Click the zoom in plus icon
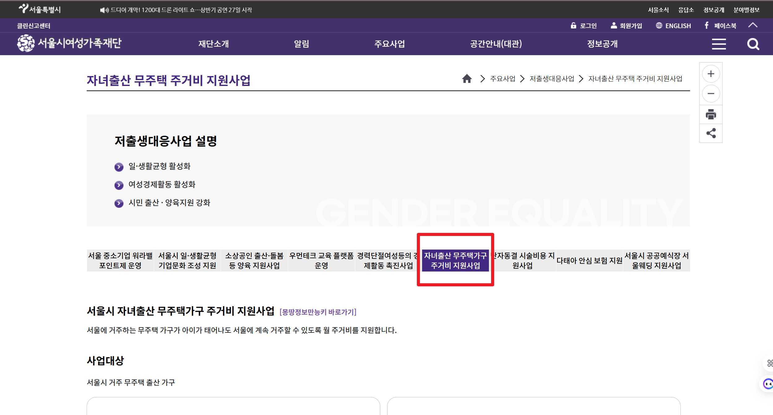Image resolution: width=773 pixels, height=415 pixels. [711, 74]
